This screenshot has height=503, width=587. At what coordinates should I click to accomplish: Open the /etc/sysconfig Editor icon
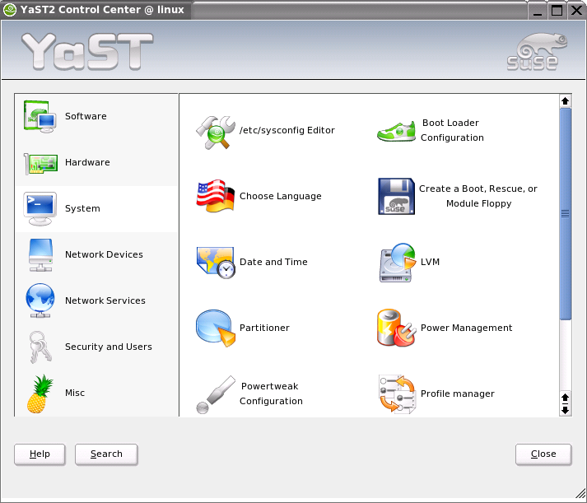click(x=216, y=131)
